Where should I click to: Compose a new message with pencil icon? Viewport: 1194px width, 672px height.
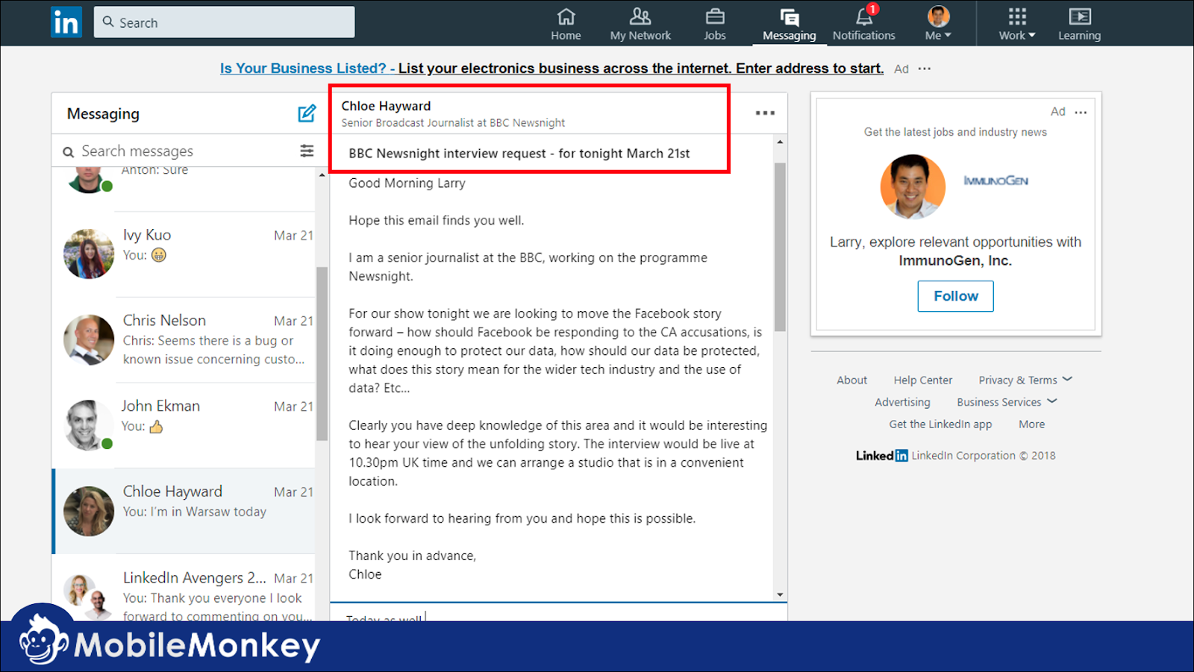pyautogui.click(x=307, y=113)
